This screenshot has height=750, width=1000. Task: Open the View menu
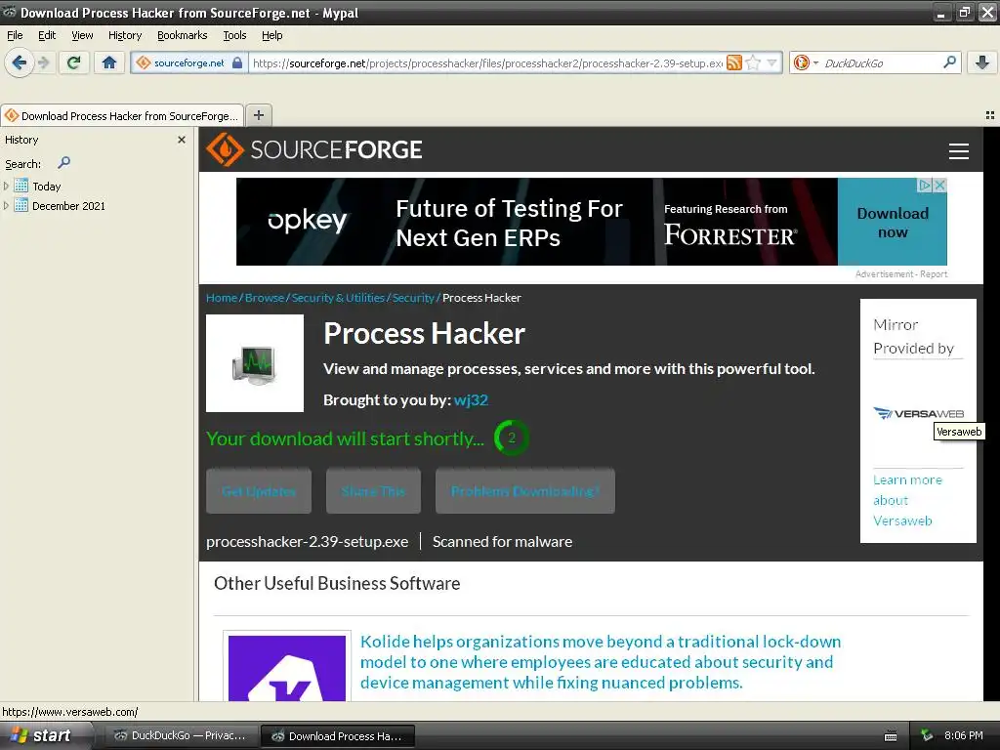tap(82, 35)
